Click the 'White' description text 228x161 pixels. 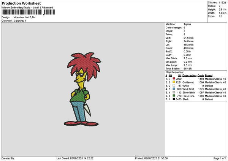185,86
